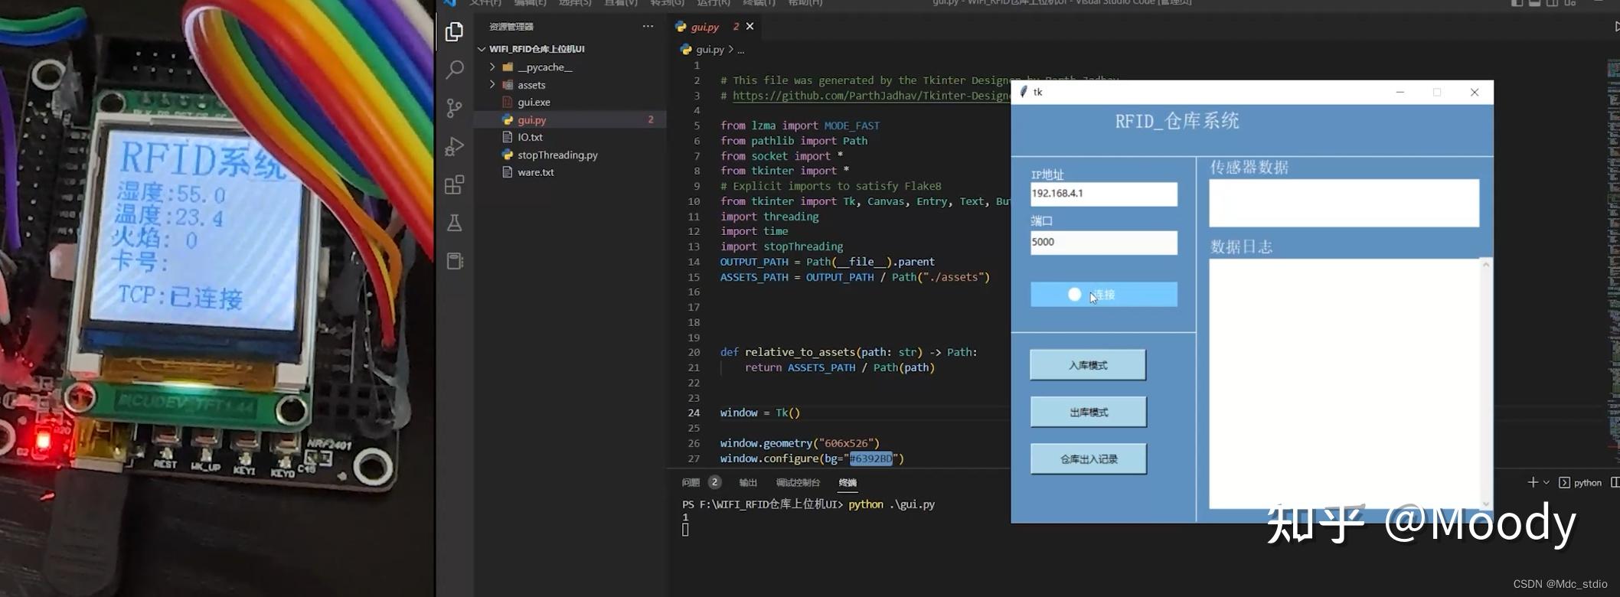Screen dimensions: 1620x597
Task: Switch to the 终端 panel tab
Action: [848, 482]
